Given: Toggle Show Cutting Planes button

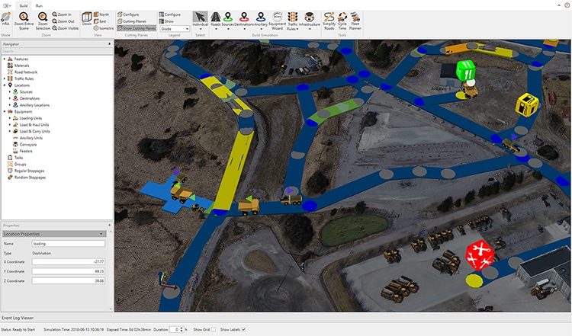Looking at the screenshot, I should (137, 28).
